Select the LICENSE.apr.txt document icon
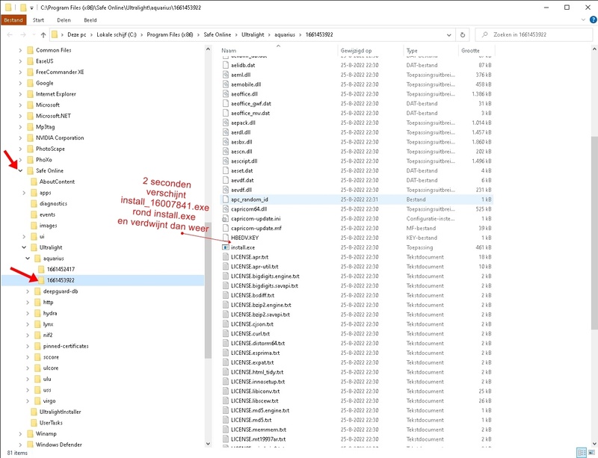The height and width of the screenshot is (458, 598). point(226,257)
